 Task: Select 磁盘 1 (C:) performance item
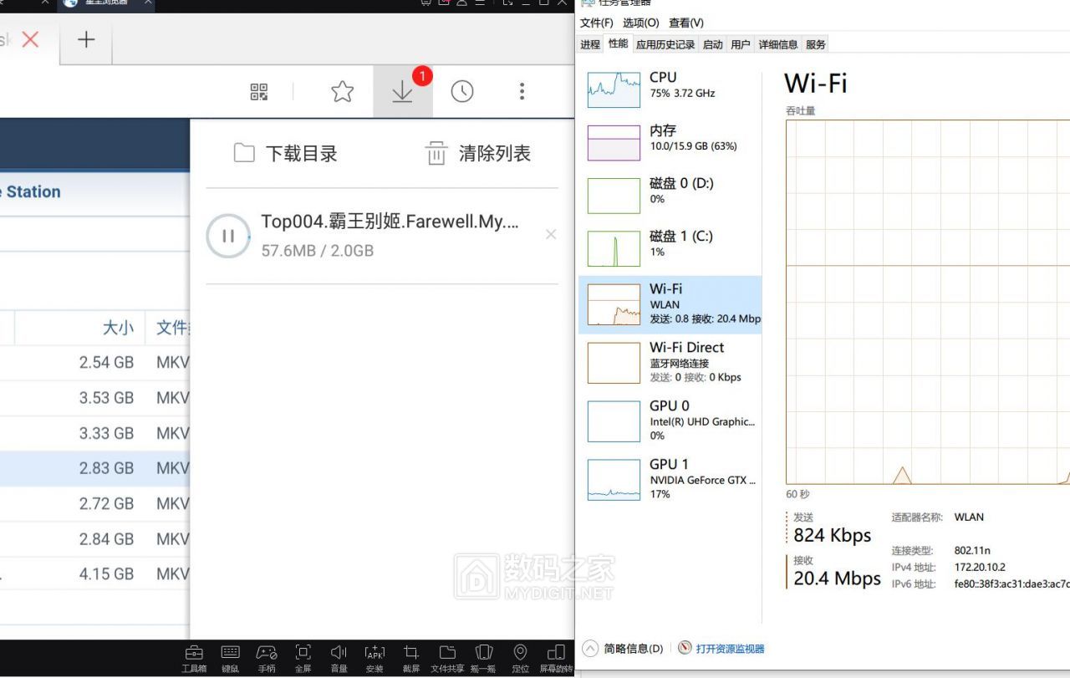(x=670, y=248)
